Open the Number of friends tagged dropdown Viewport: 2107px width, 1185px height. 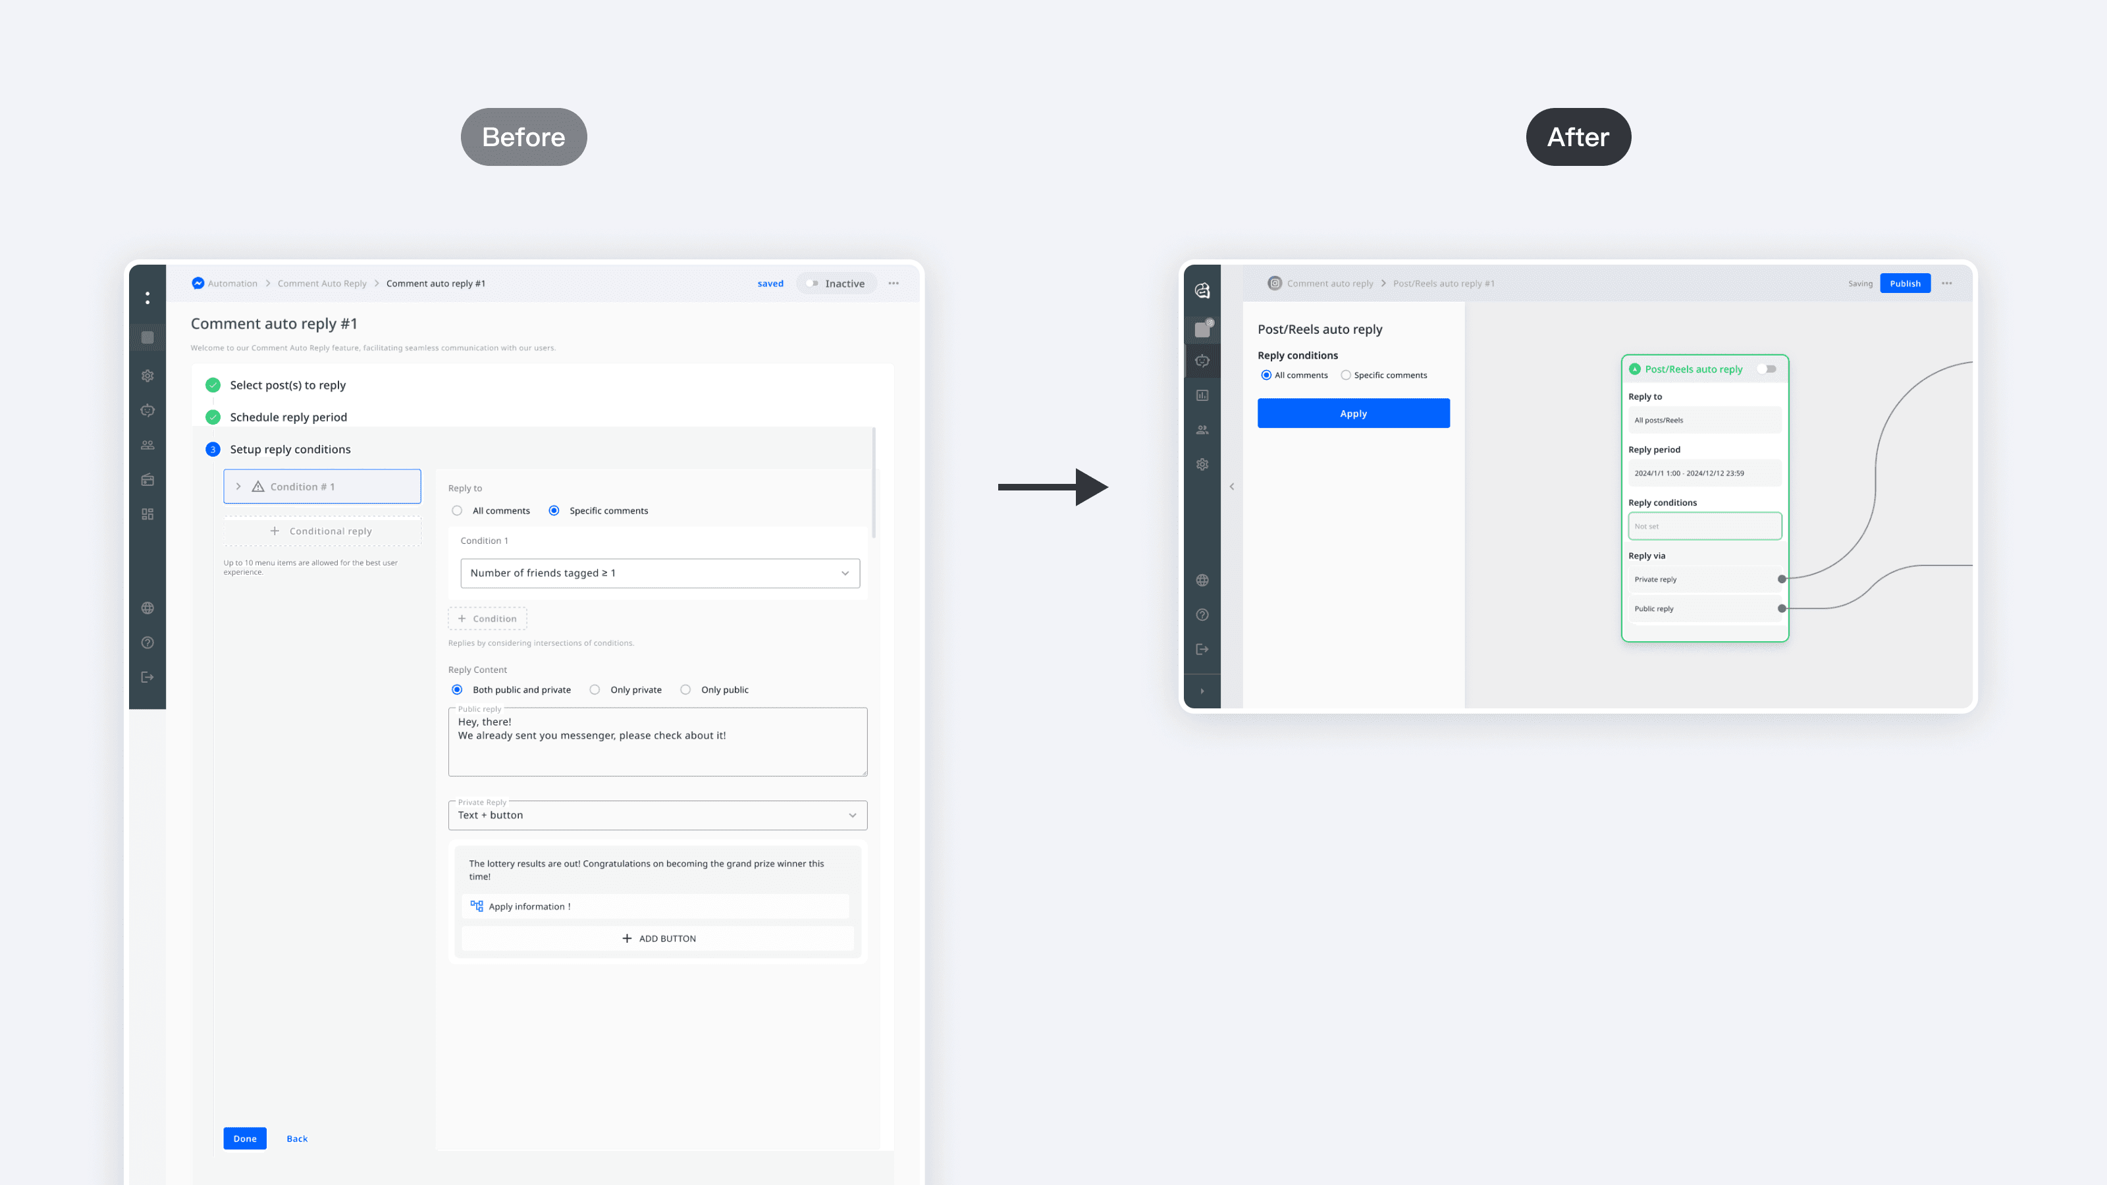(660, 573)
